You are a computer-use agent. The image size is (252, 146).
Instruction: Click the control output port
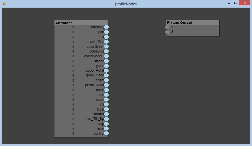(106, 133)
